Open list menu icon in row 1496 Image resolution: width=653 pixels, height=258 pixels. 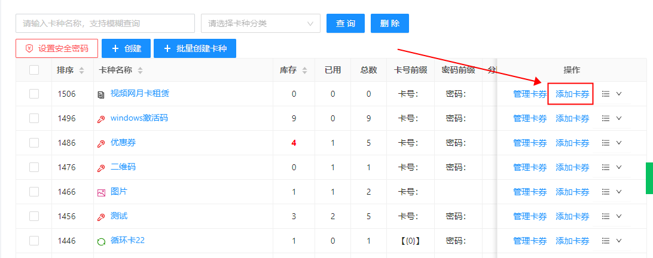[x=606, y=119]
